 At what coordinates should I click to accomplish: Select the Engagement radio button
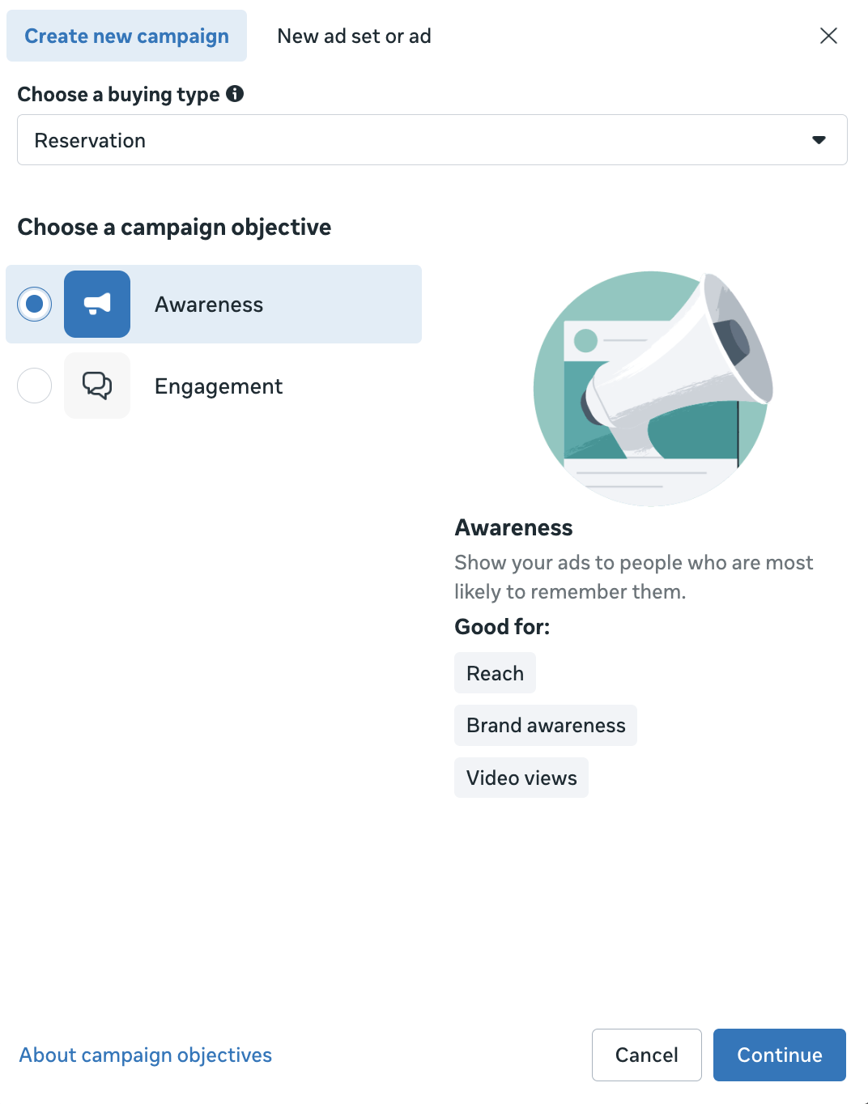click(x=35, y=386)
